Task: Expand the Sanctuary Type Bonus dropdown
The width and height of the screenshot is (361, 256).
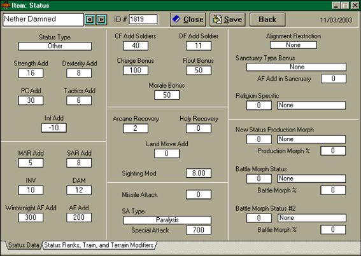Action: [296, 67]
